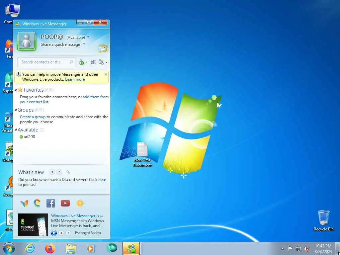This screenshot has width=340, height=255.
Task: Open Windows Explorer from taskbar
Action: 71,249
